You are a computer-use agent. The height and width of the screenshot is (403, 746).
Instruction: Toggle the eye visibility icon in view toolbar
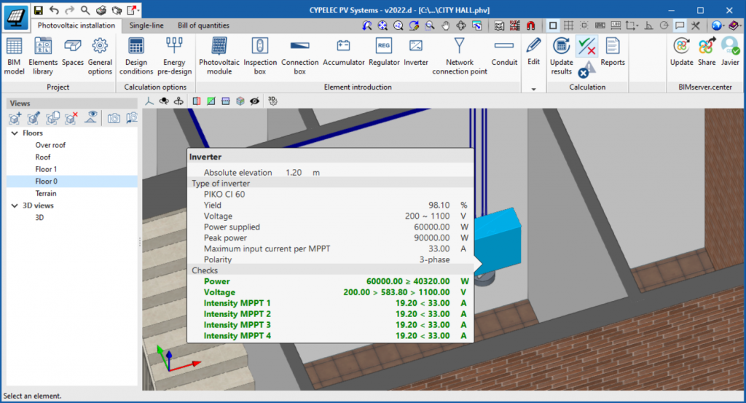tap(254, 101)
